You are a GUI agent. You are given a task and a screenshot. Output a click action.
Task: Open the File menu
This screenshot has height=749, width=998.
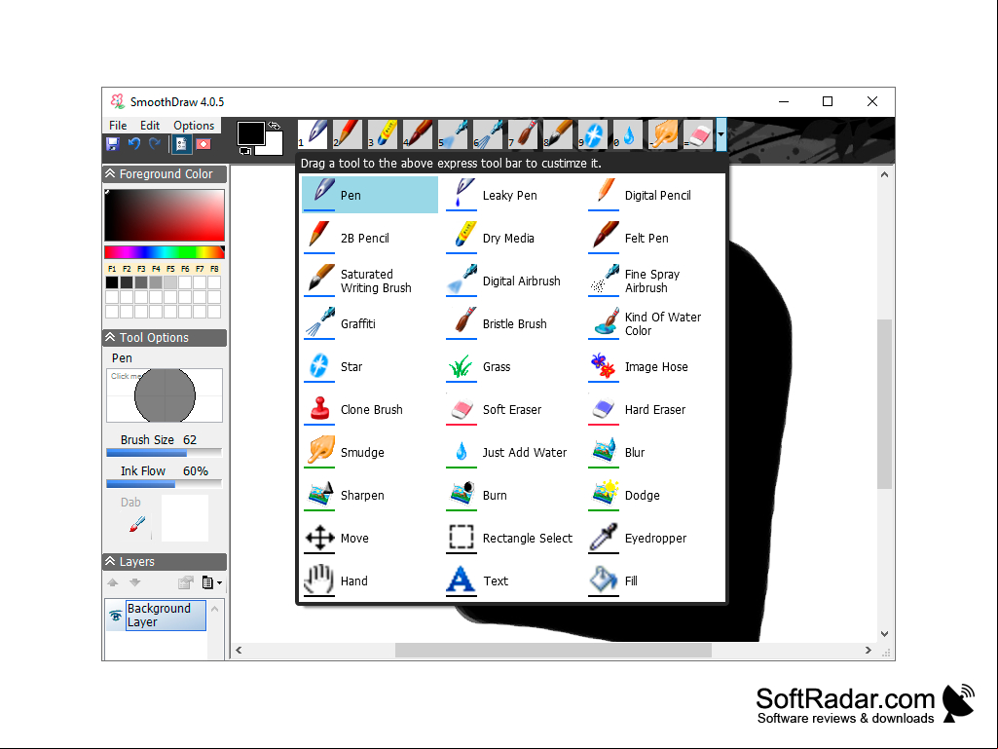point(118,126)
